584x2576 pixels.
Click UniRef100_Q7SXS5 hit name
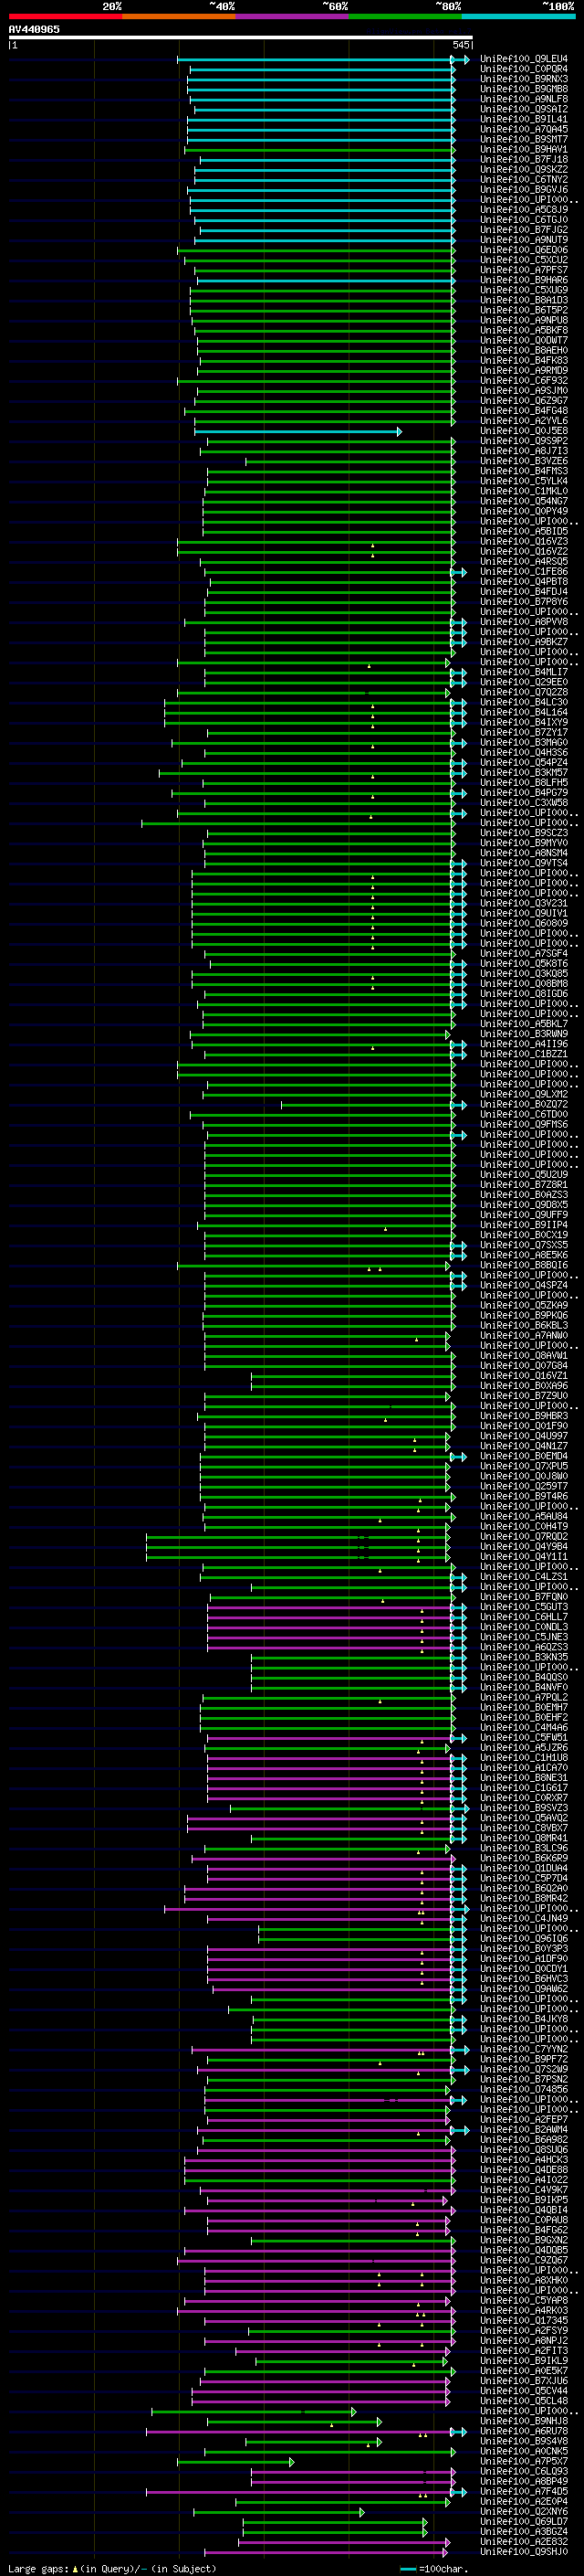[x=524, y=1245]
